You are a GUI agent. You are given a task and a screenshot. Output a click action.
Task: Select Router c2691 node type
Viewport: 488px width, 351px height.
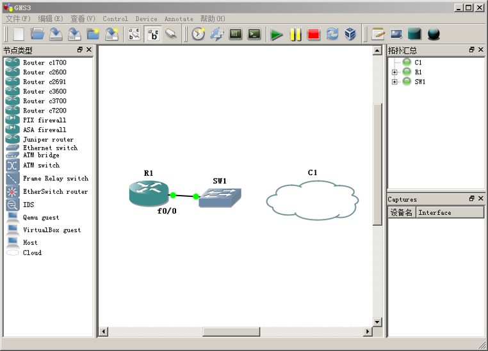coord(44,82)
